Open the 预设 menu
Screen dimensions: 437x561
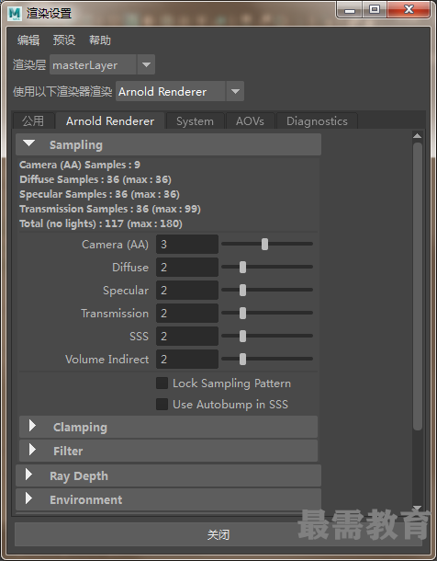[x=64, y=40]
